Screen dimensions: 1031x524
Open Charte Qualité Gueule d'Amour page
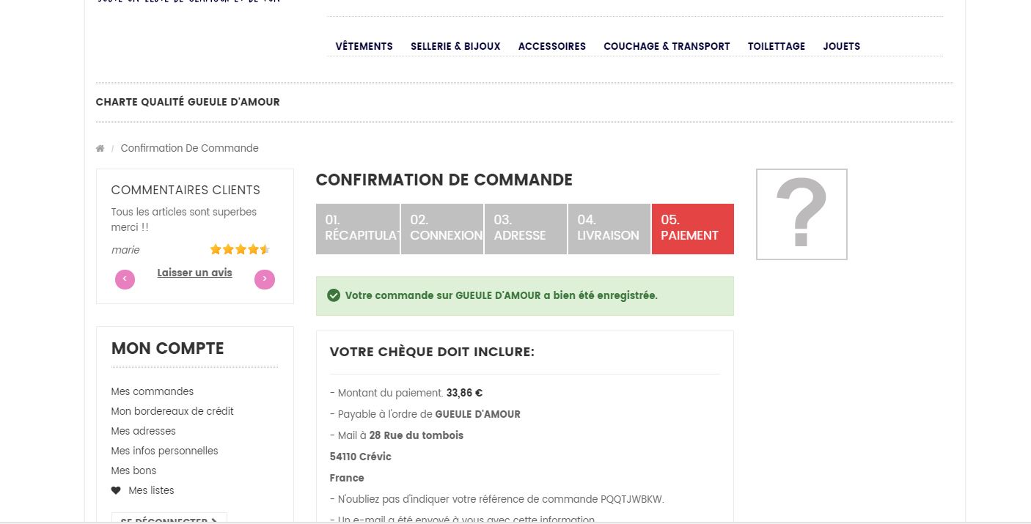point(188,102)
